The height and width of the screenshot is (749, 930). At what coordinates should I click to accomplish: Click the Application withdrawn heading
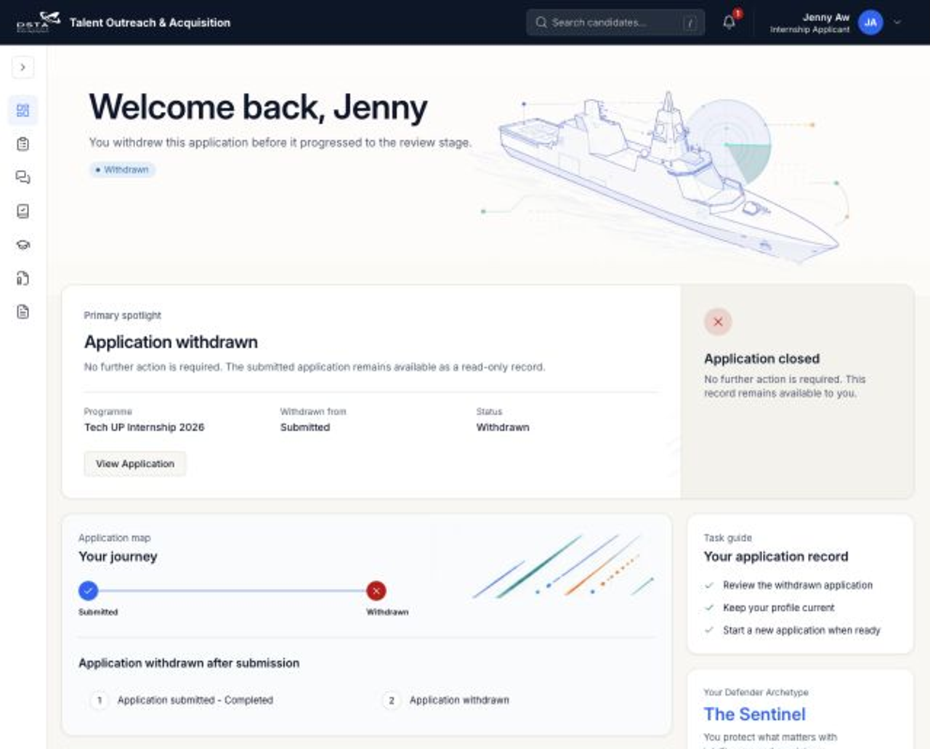(x=171, y=342)
